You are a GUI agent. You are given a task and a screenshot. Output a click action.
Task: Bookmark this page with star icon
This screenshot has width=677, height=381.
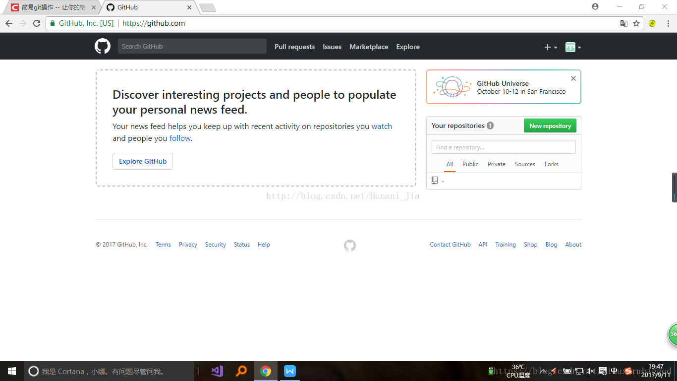point(636,23)
